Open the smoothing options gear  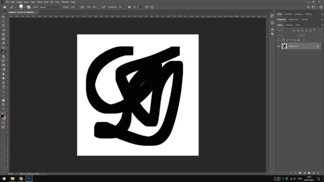129,7
